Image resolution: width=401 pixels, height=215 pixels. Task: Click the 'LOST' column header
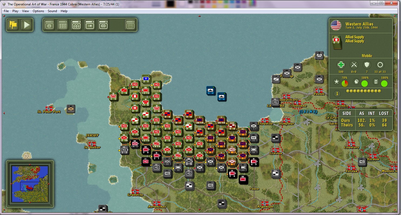[x=384, y=114]
